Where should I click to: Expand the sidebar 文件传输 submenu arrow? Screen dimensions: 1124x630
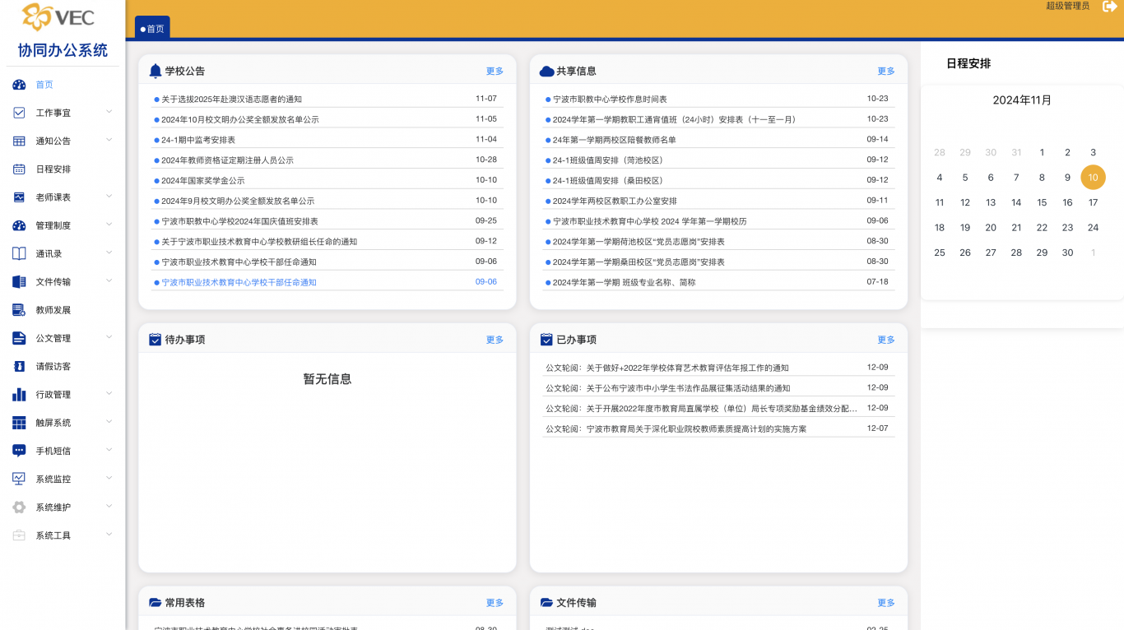pos(109,280)
